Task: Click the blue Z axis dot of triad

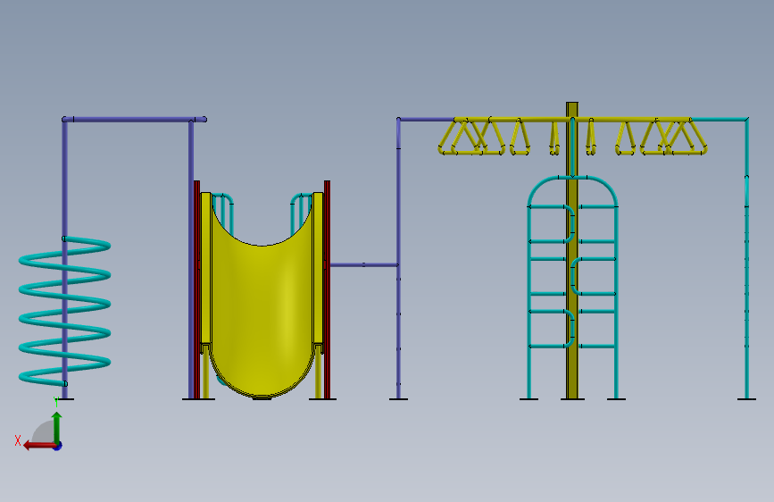Action: [58, 447]
